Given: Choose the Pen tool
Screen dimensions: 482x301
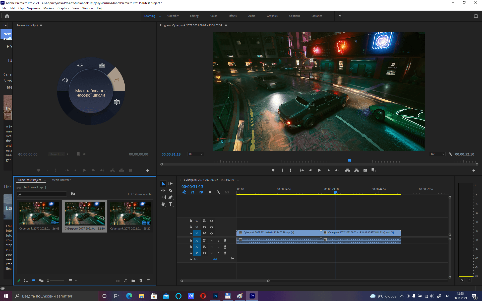Looking at the screenshot, I should (x=170, y=197).
